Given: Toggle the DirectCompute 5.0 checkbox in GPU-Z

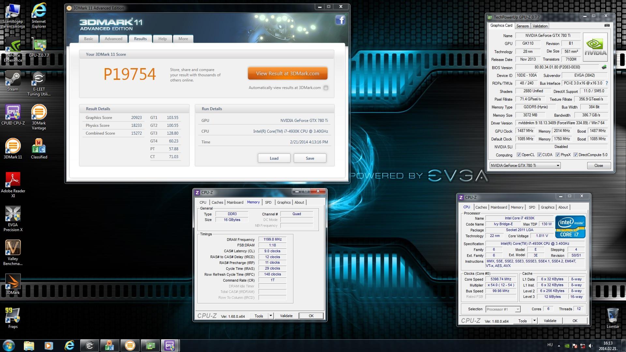Looking at the screenshot, I should click(x=575, y=155).
